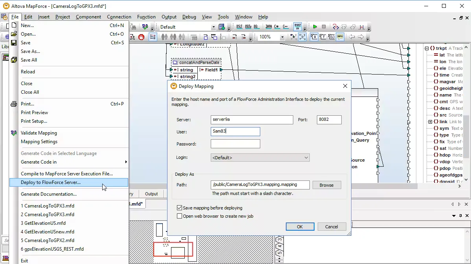471x264 pixels.
Task: Open the Login <Default> combo box
Action: tap(260, 158)
